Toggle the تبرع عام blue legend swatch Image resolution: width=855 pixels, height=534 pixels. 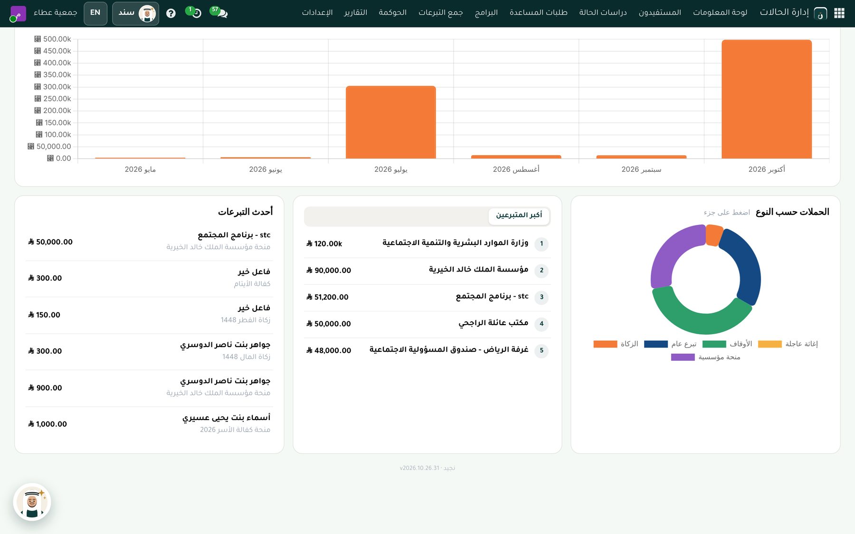[655, 344]
